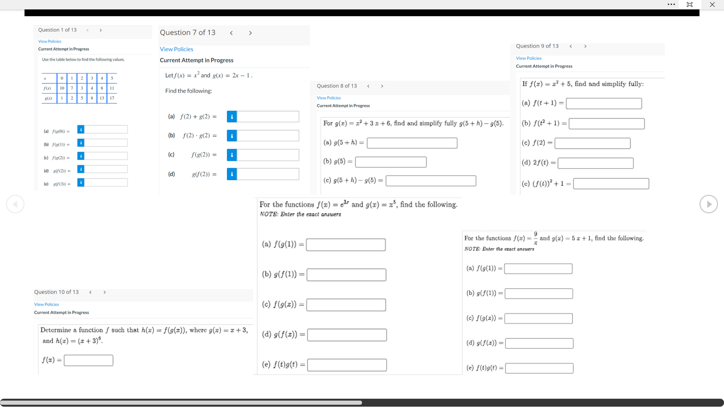Image resolution: width=724 pixels, height=407 pixels.
Task: Click View Policies under Question 10
Action: click(46, 304)
